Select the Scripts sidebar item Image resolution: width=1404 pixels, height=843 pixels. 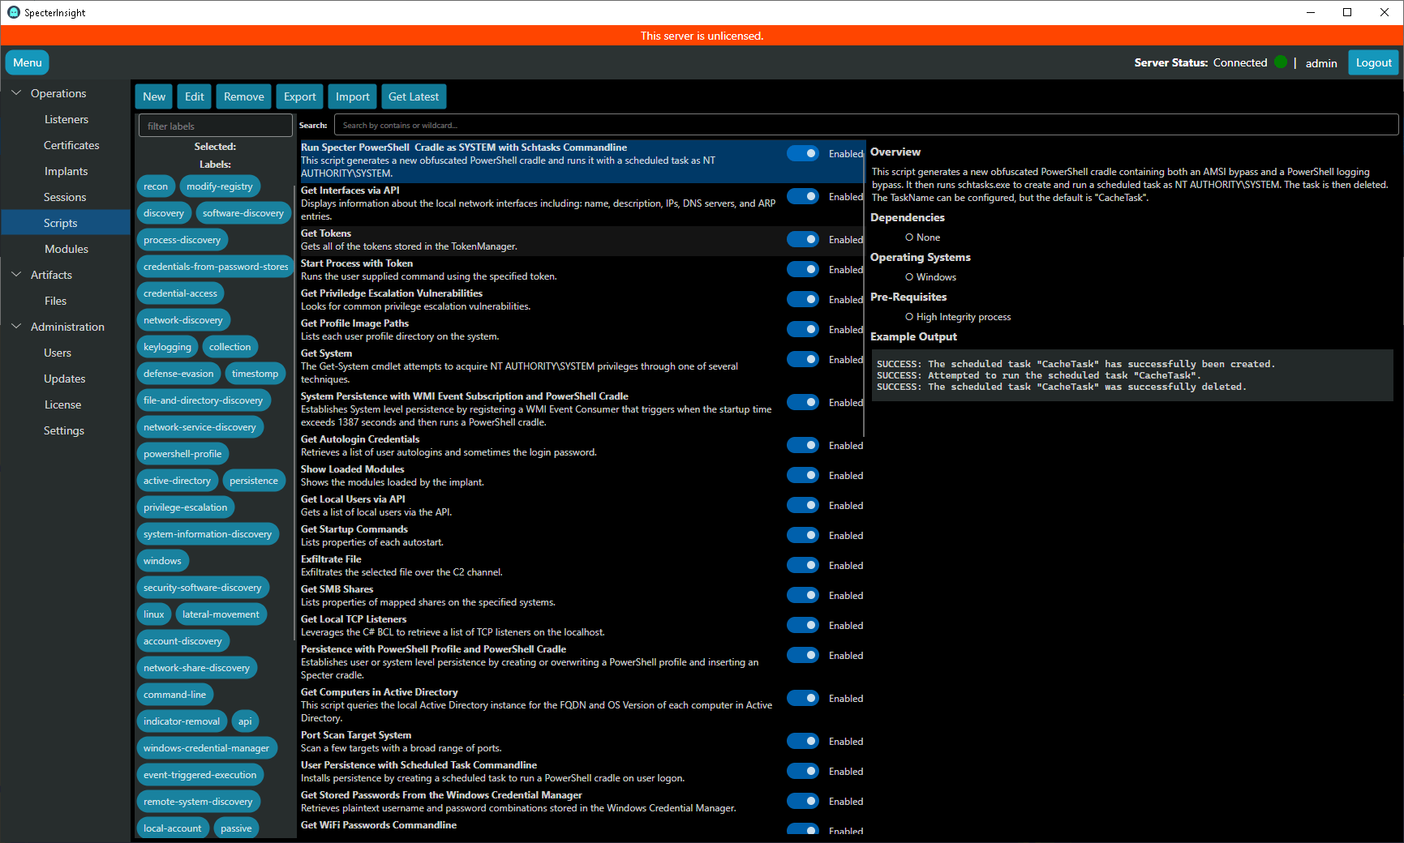pyautogui.click(x=66, y=223)
